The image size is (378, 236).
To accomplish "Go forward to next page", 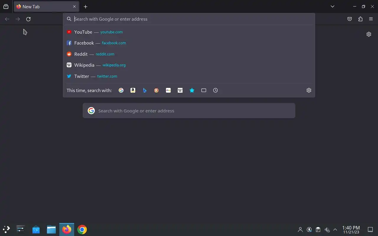I will [x=18, y=19].
